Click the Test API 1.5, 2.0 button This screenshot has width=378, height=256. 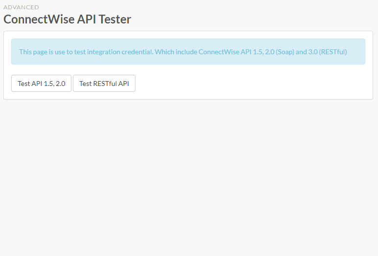click(41, 84)
